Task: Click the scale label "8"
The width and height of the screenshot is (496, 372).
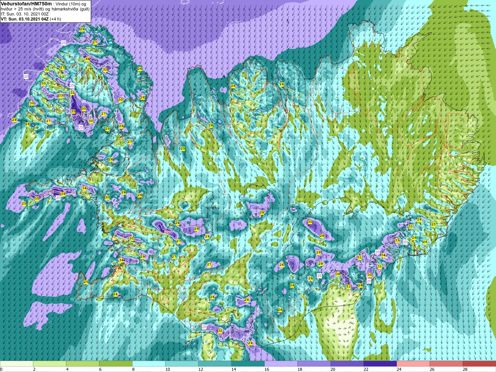Action: tap(133, 370)
